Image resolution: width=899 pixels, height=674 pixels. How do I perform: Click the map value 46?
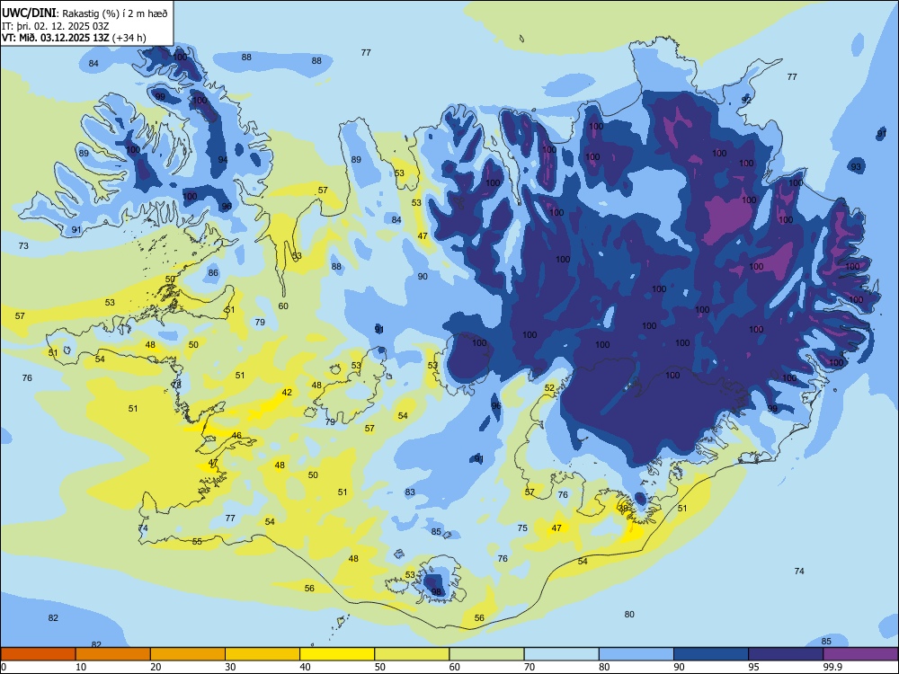[x=236, y=436]
